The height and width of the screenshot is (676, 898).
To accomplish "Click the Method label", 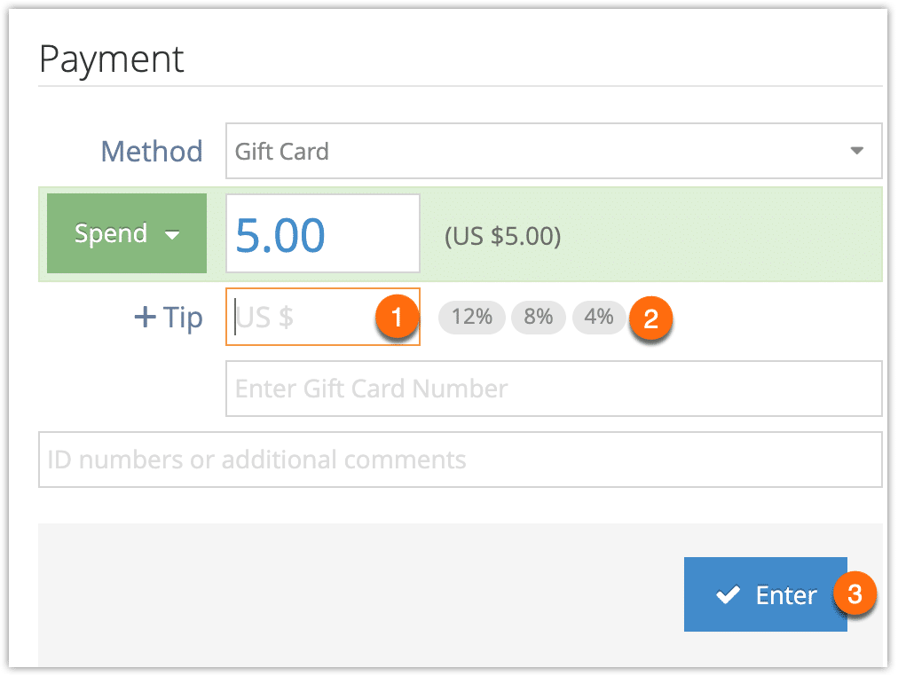I will coord(152,152).
